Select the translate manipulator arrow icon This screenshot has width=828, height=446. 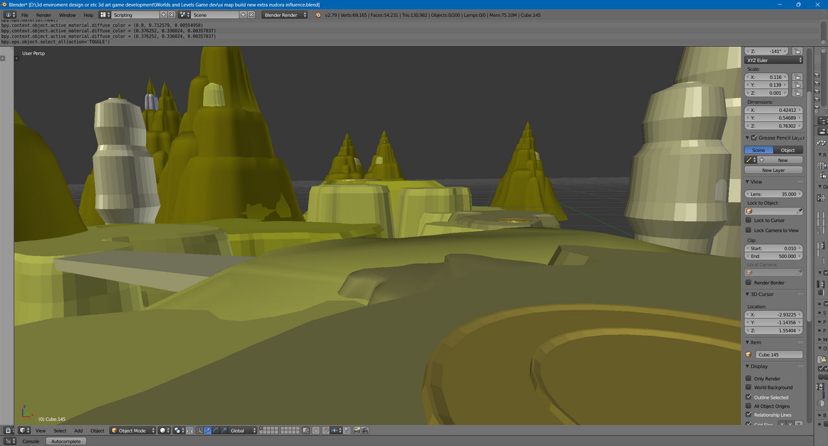coord(208,430)
